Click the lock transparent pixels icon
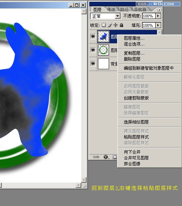182x206 pixels. (104, 25)
